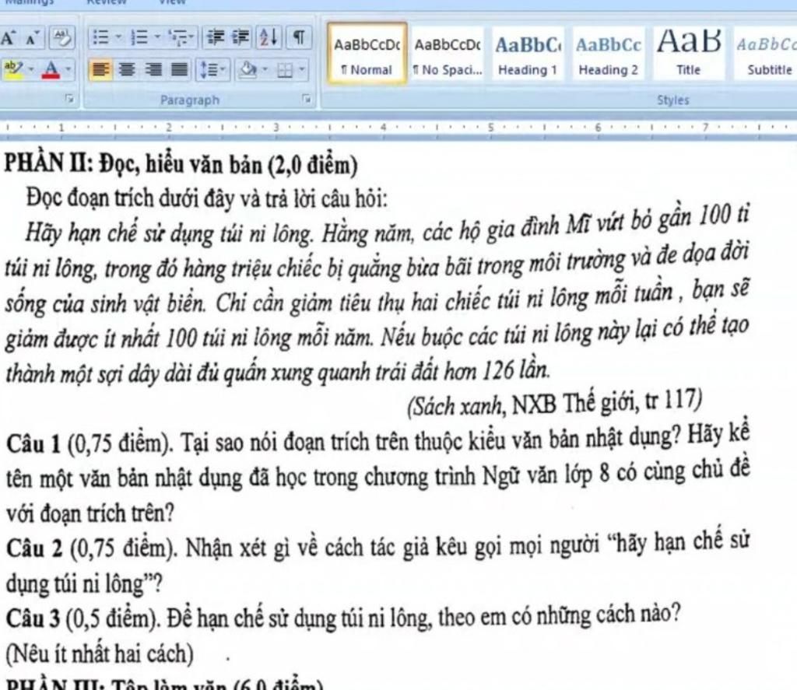Apply yellow text highlight color
Screen dimensions: 797x690
[12, 68]
